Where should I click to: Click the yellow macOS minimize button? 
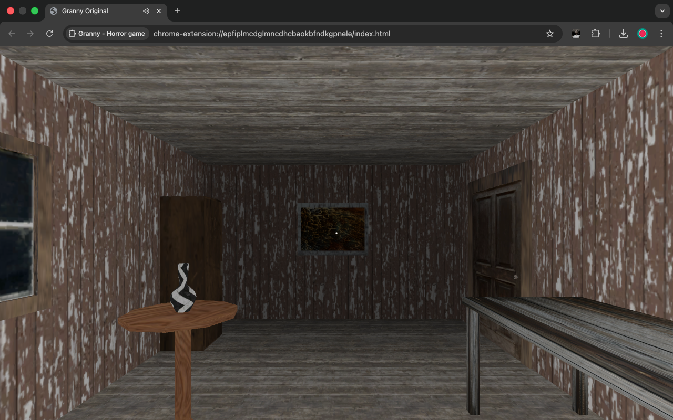click(x=23, y=11)
